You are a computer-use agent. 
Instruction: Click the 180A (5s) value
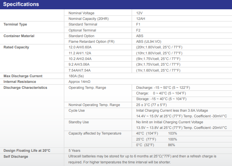(x=76, y=76)
